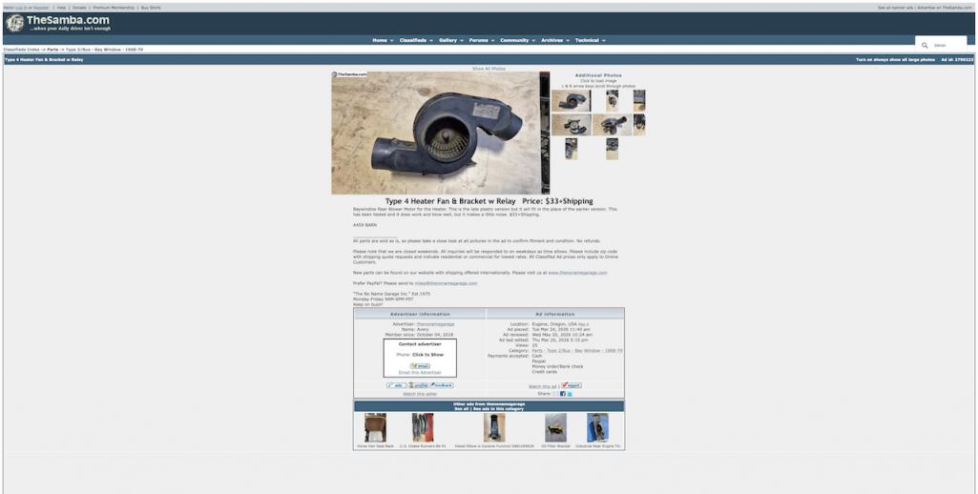Open Premium Membership link
This screenshot has height=494, width=978.
(114, 8)
